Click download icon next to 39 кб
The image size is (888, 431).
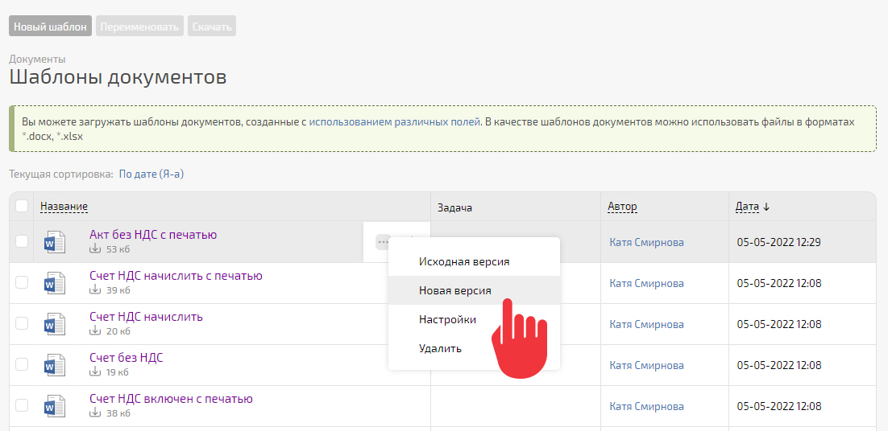(x=95, y=290)
